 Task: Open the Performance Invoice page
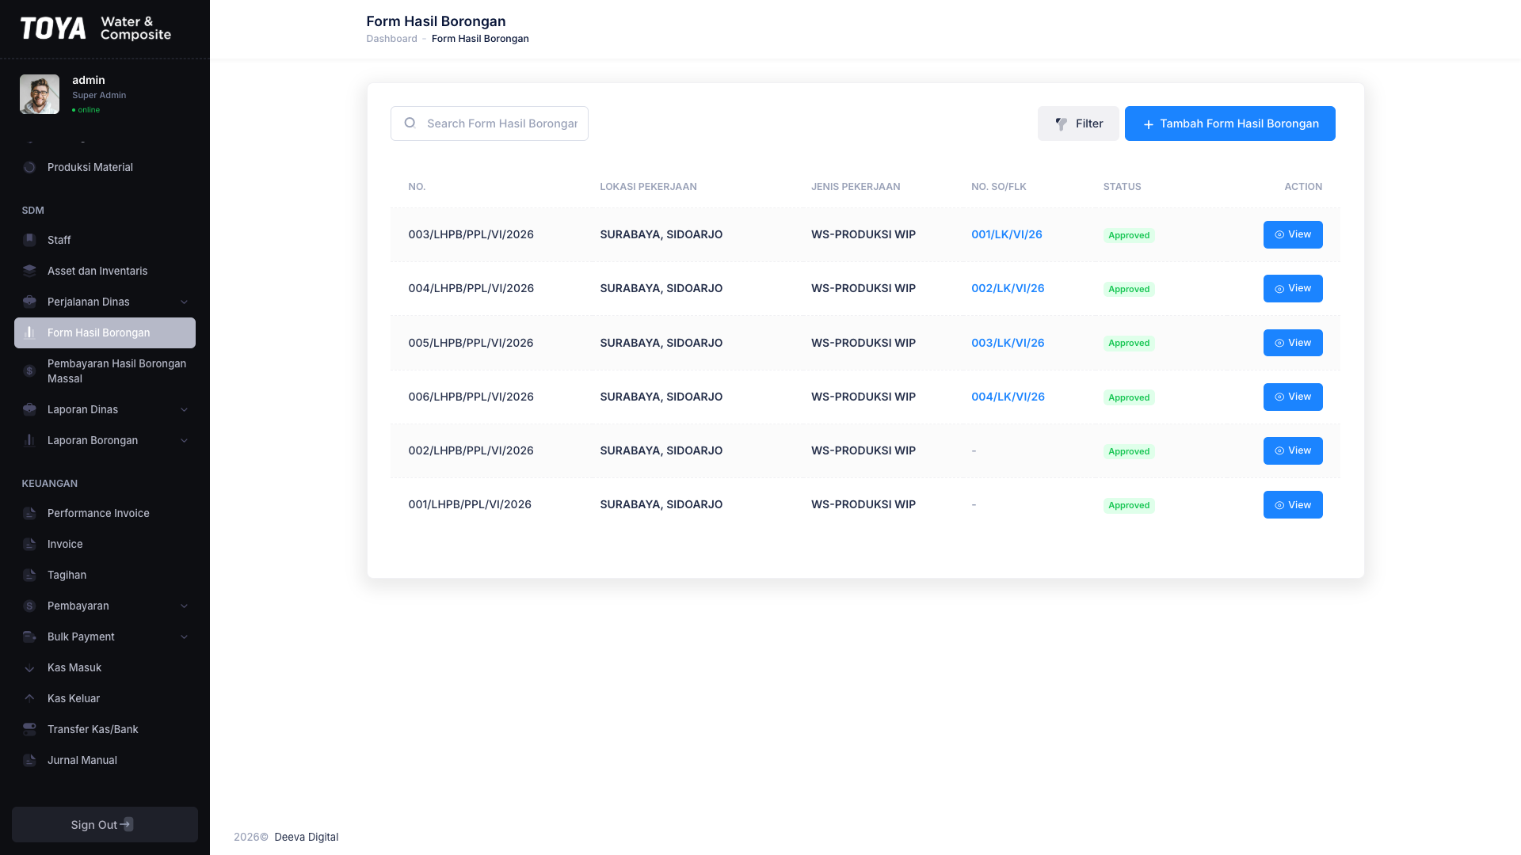[105, 513]
